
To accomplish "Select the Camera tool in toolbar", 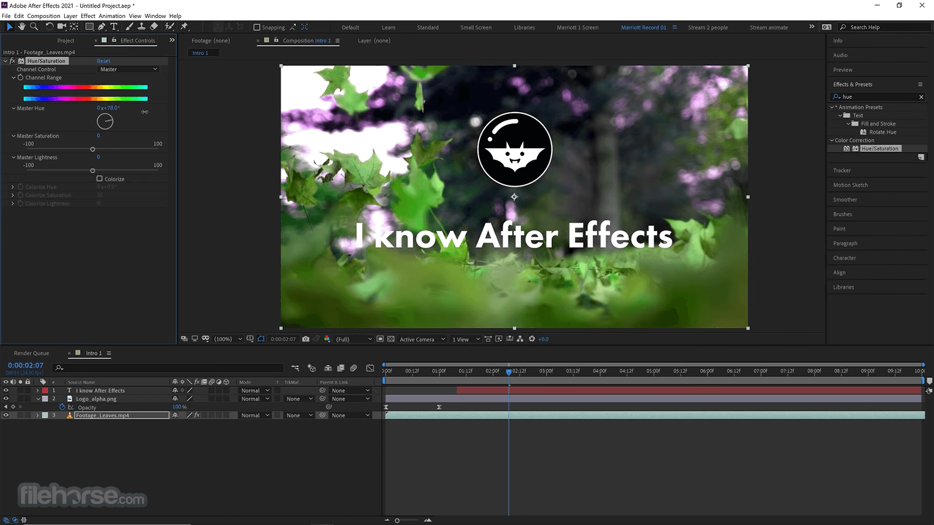I will tap(61, 27).
